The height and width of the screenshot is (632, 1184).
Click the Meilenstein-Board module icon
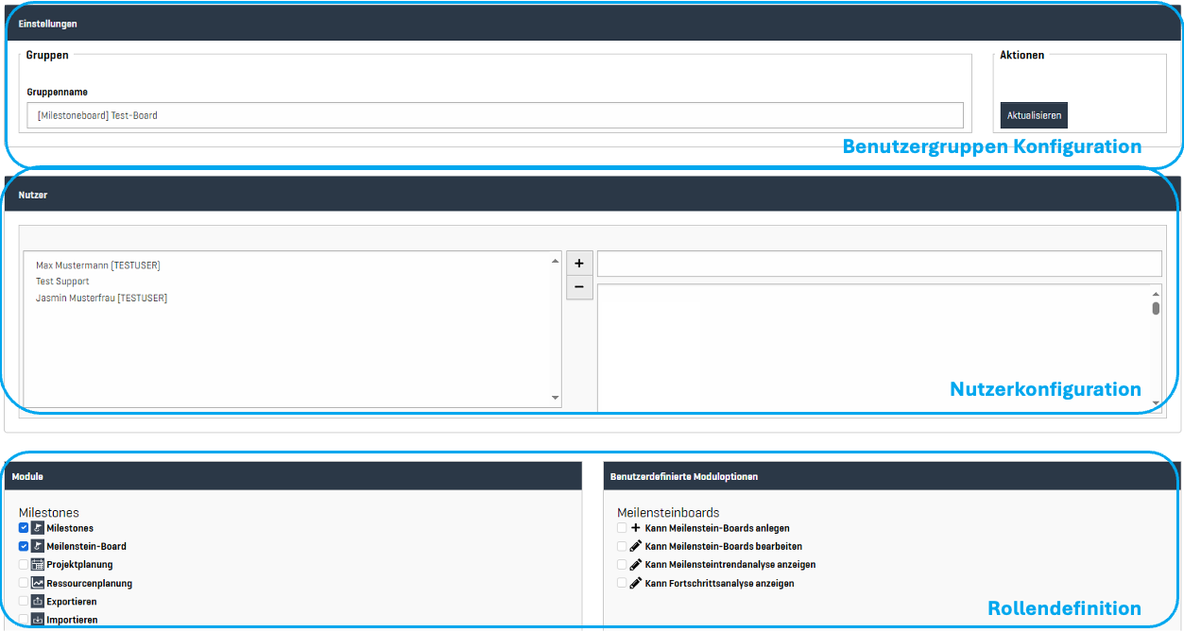pos(38,546)
